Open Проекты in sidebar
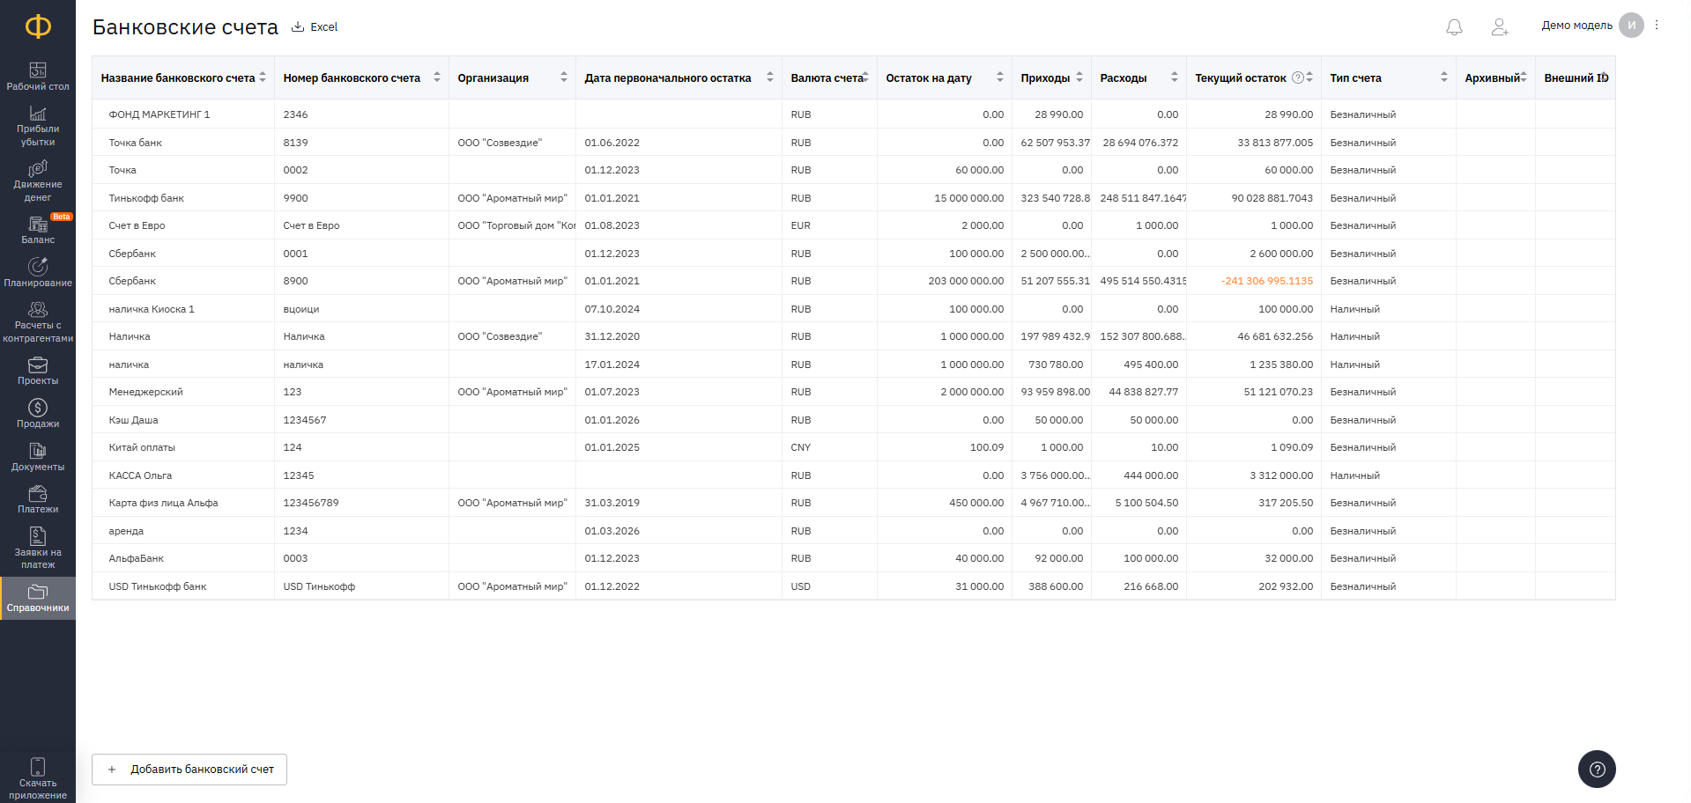 tap(38, 372)
